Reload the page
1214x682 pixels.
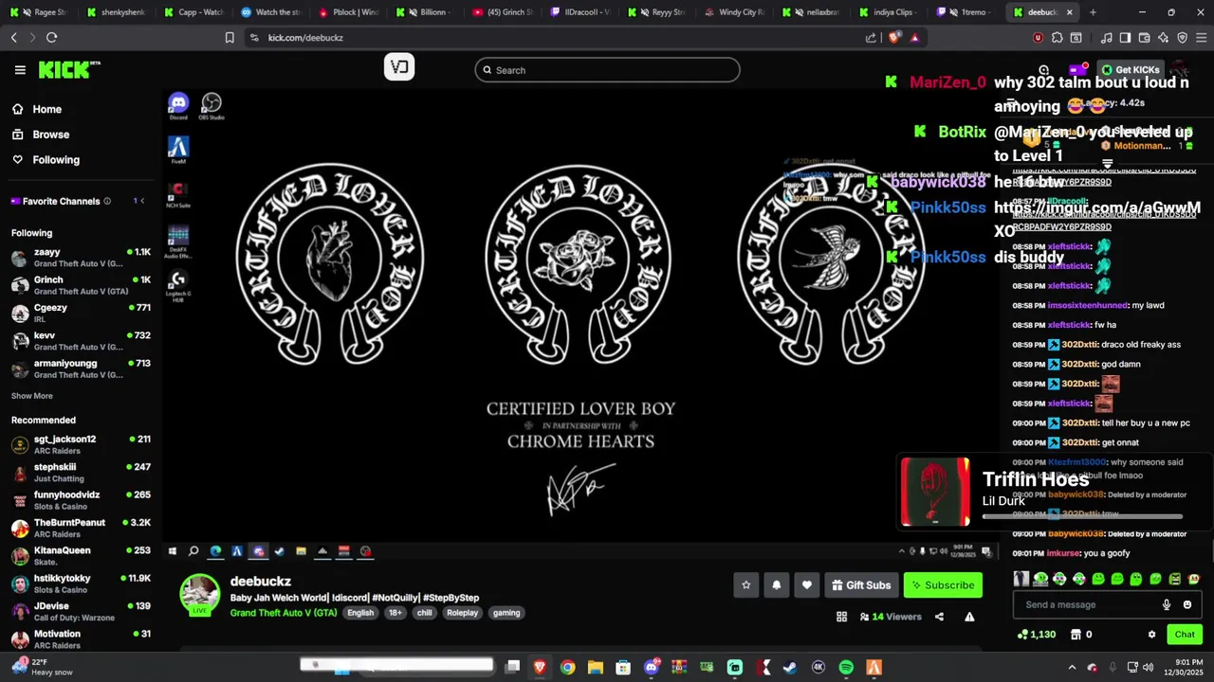pos(51,38)
